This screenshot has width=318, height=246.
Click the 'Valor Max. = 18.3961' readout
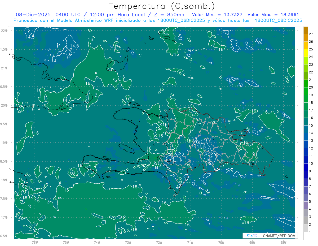(x=273, y=15)
